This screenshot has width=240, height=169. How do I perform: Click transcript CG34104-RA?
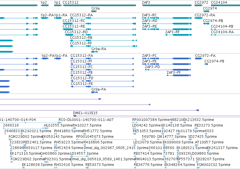pyautogui.click(x=222, y=32)
